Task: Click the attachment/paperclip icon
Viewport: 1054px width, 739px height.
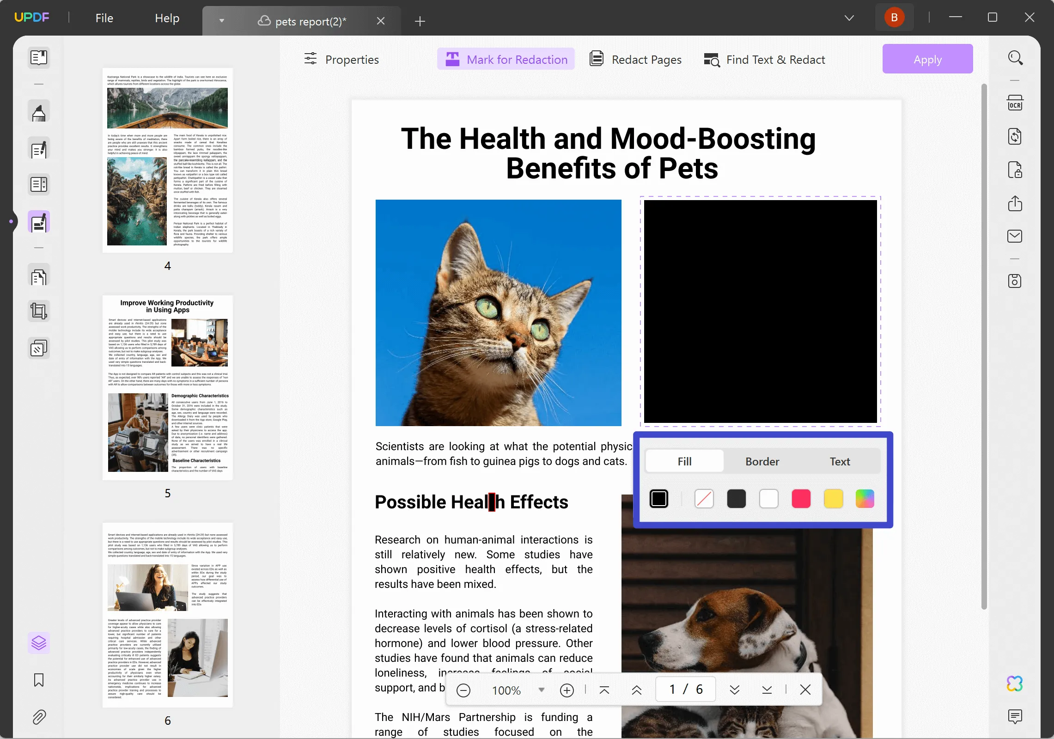Action: click(x=38, y=716)
